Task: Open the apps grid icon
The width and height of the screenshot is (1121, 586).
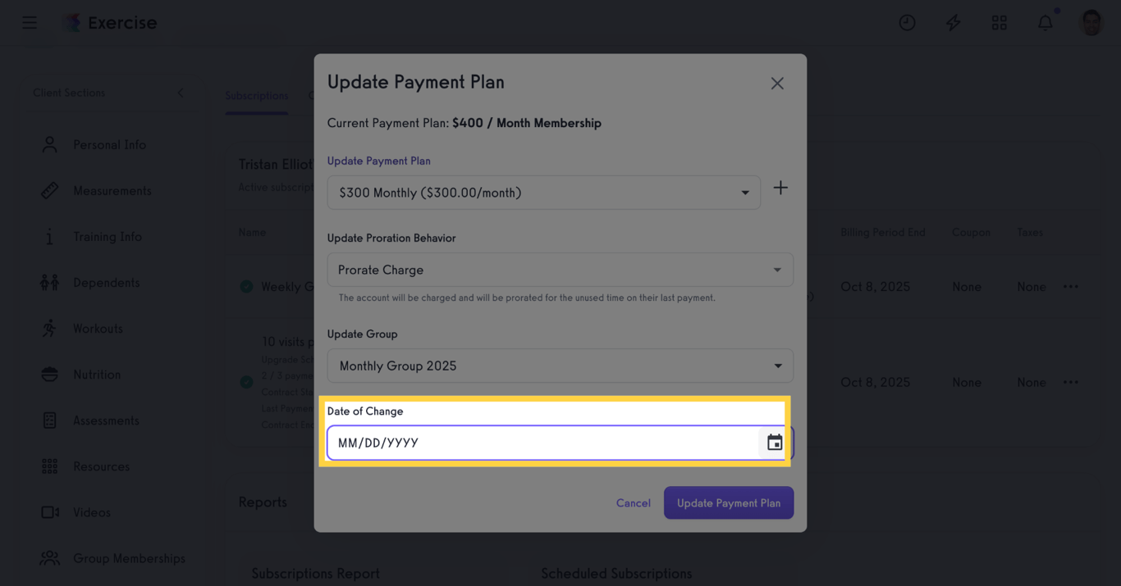Action: coord(999,23)
